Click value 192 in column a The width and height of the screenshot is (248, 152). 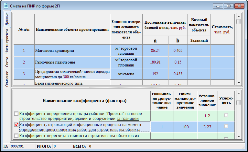pyautogui.click(x=155, y=74)
